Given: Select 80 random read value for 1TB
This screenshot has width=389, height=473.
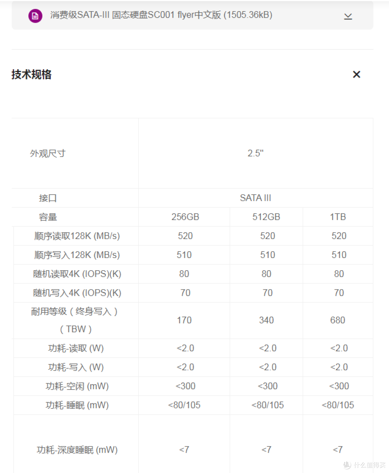Looking at the screenshot, I should tap(339, 274).
